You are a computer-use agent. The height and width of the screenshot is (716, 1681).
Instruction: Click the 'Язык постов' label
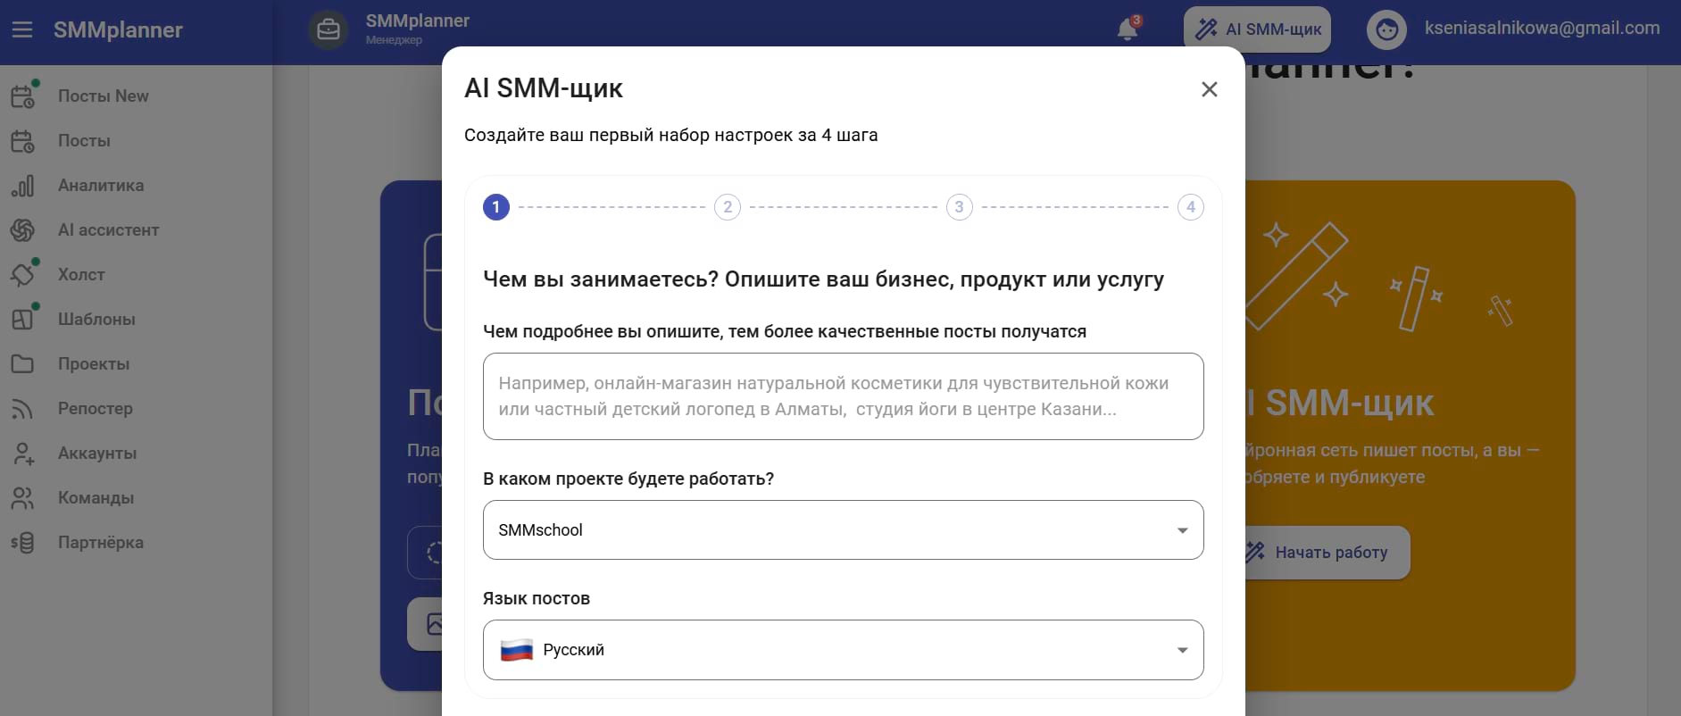tap(537, 598)
